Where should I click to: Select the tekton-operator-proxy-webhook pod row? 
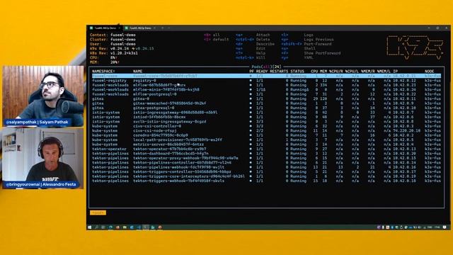coord(266,158)
